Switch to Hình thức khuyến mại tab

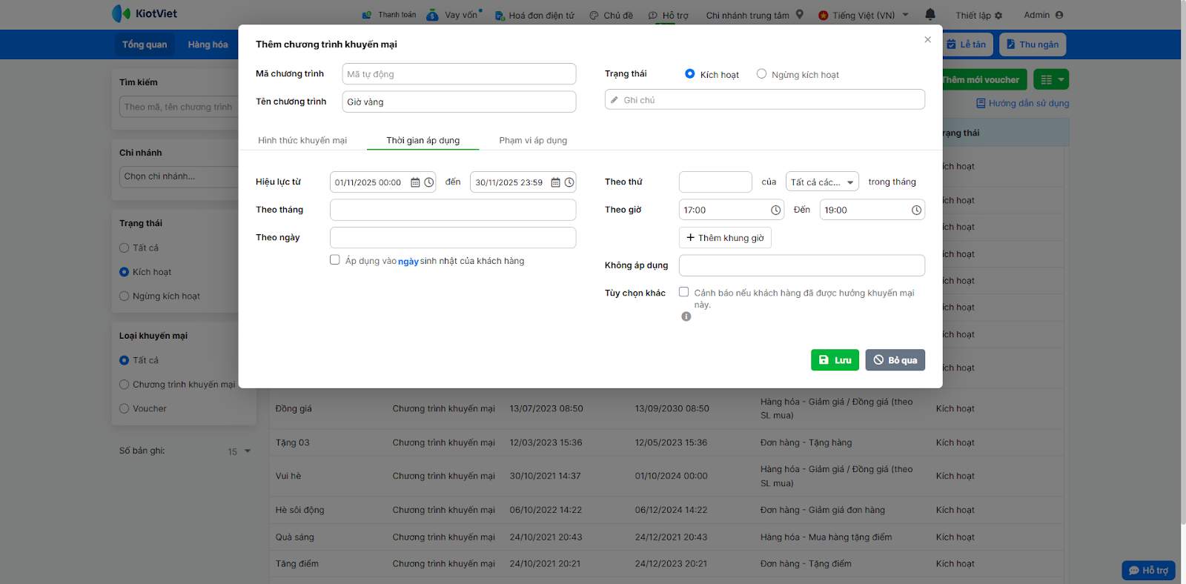click(302, 141)
